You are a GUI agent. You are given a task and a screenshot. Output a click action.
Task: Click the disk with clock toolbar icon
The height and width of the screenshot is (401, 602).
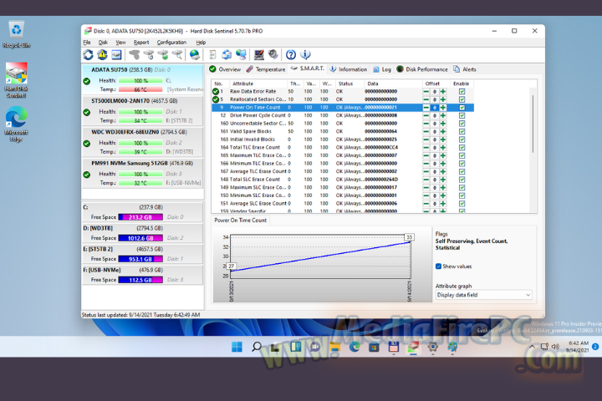pyautogui.click(x=149, y=55)
